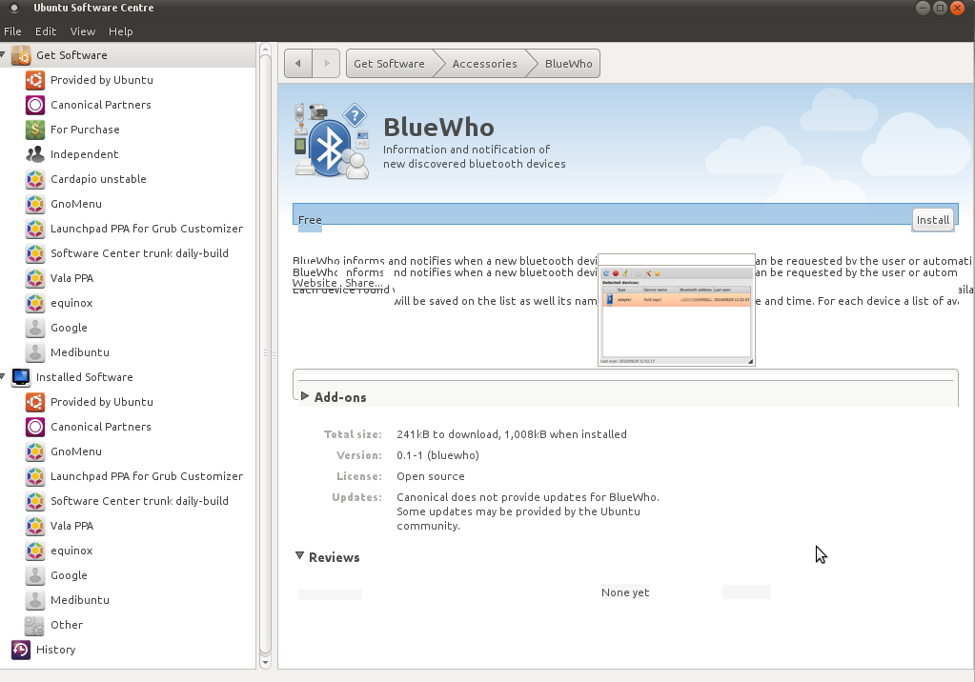Click the Cardapio unstable PPA icon
Screen dimensions: 975x682
[x=35, y=179]
